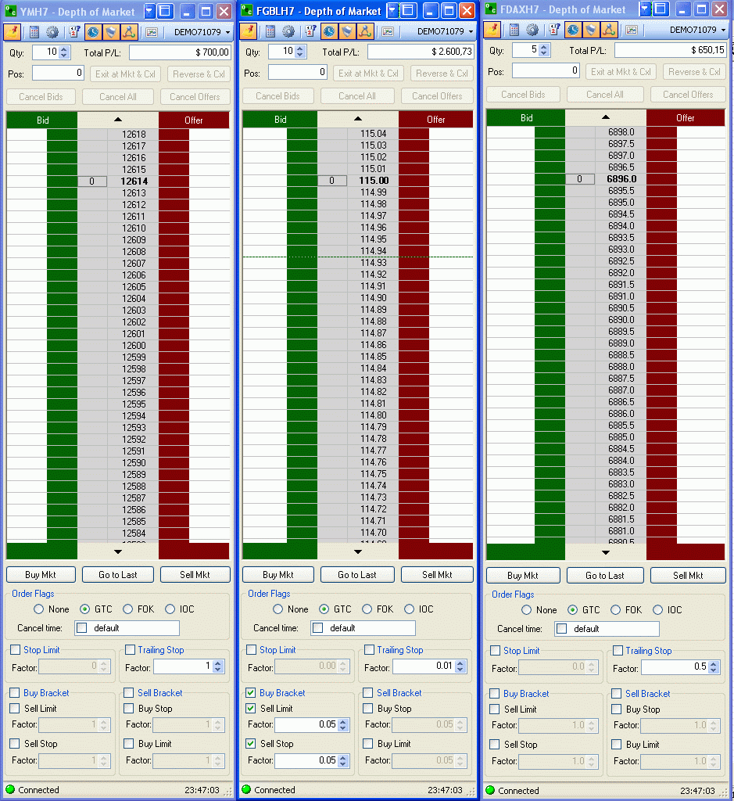Click the Cancel time field in FDAXH7 window
Image resolution: width=734 pixels, height=801 pixels.
[607, 629]
